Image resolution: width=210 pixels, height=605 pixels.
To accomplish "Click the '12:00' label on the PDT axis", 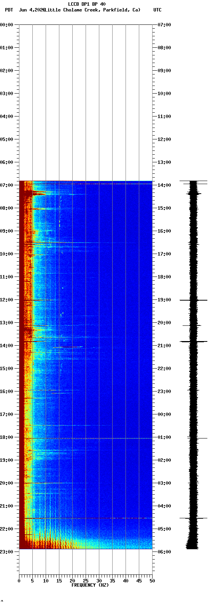I will click(x=7, y=300).
